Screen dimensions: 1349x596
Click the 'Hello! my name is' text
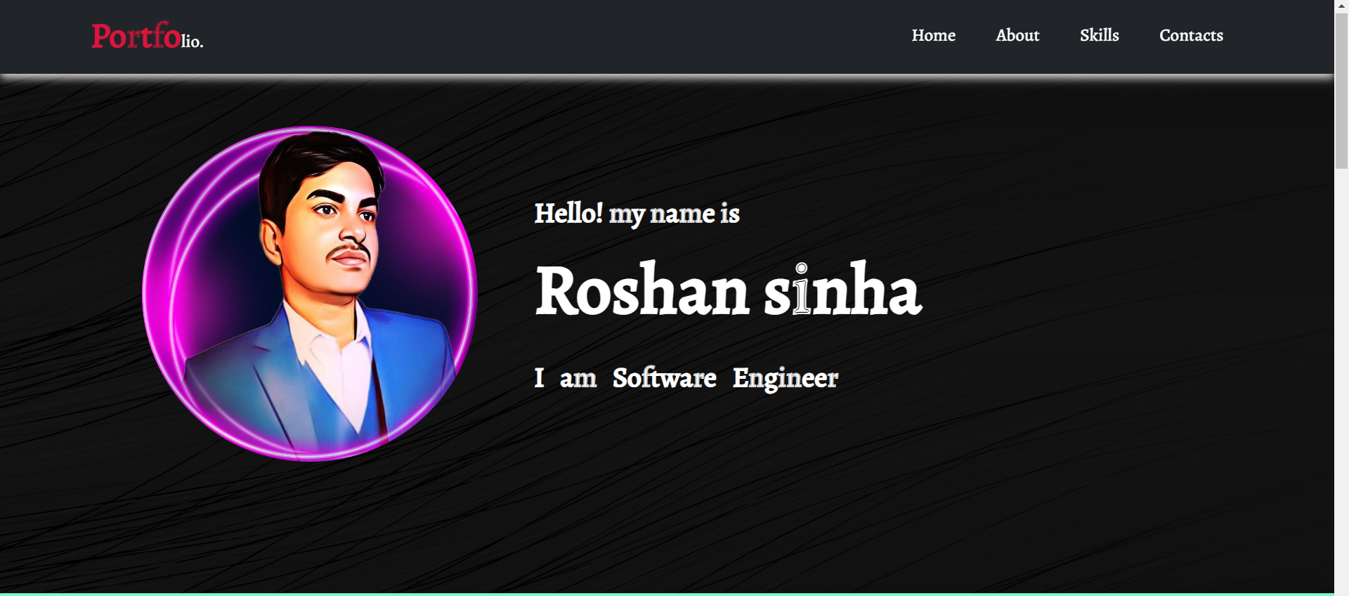point(637,214)
